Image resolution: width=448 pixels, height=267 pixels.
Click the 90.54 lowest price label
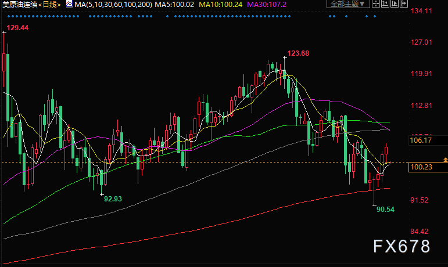pos(385,210)
